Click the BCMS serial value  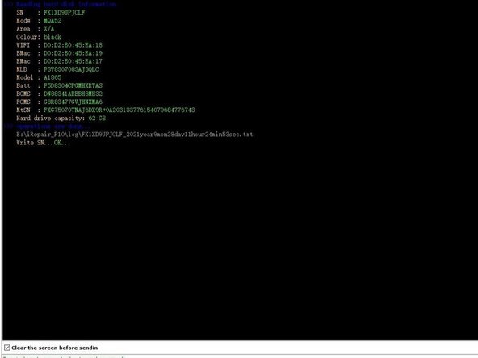73,94
